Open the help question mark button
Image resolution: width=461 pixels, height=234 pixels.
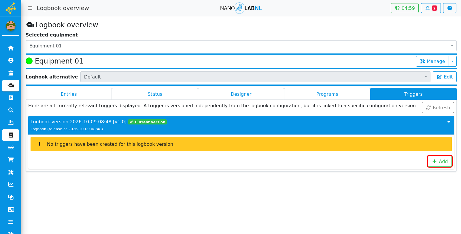click(449, 8)
